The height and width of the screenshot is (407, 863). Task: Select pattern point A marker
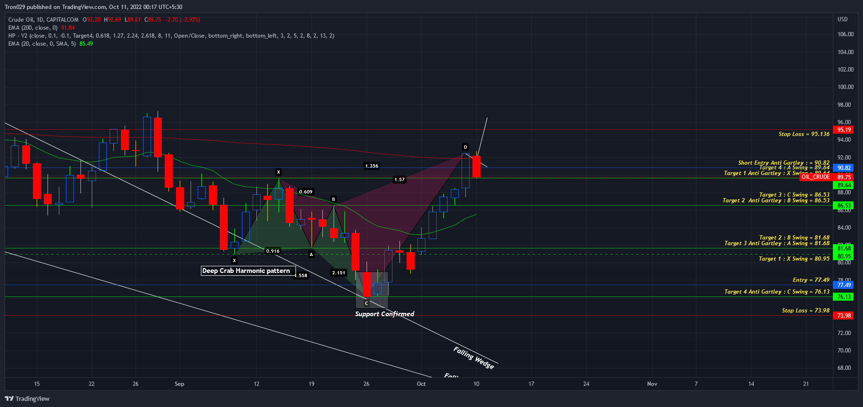[x=311, y=255]
